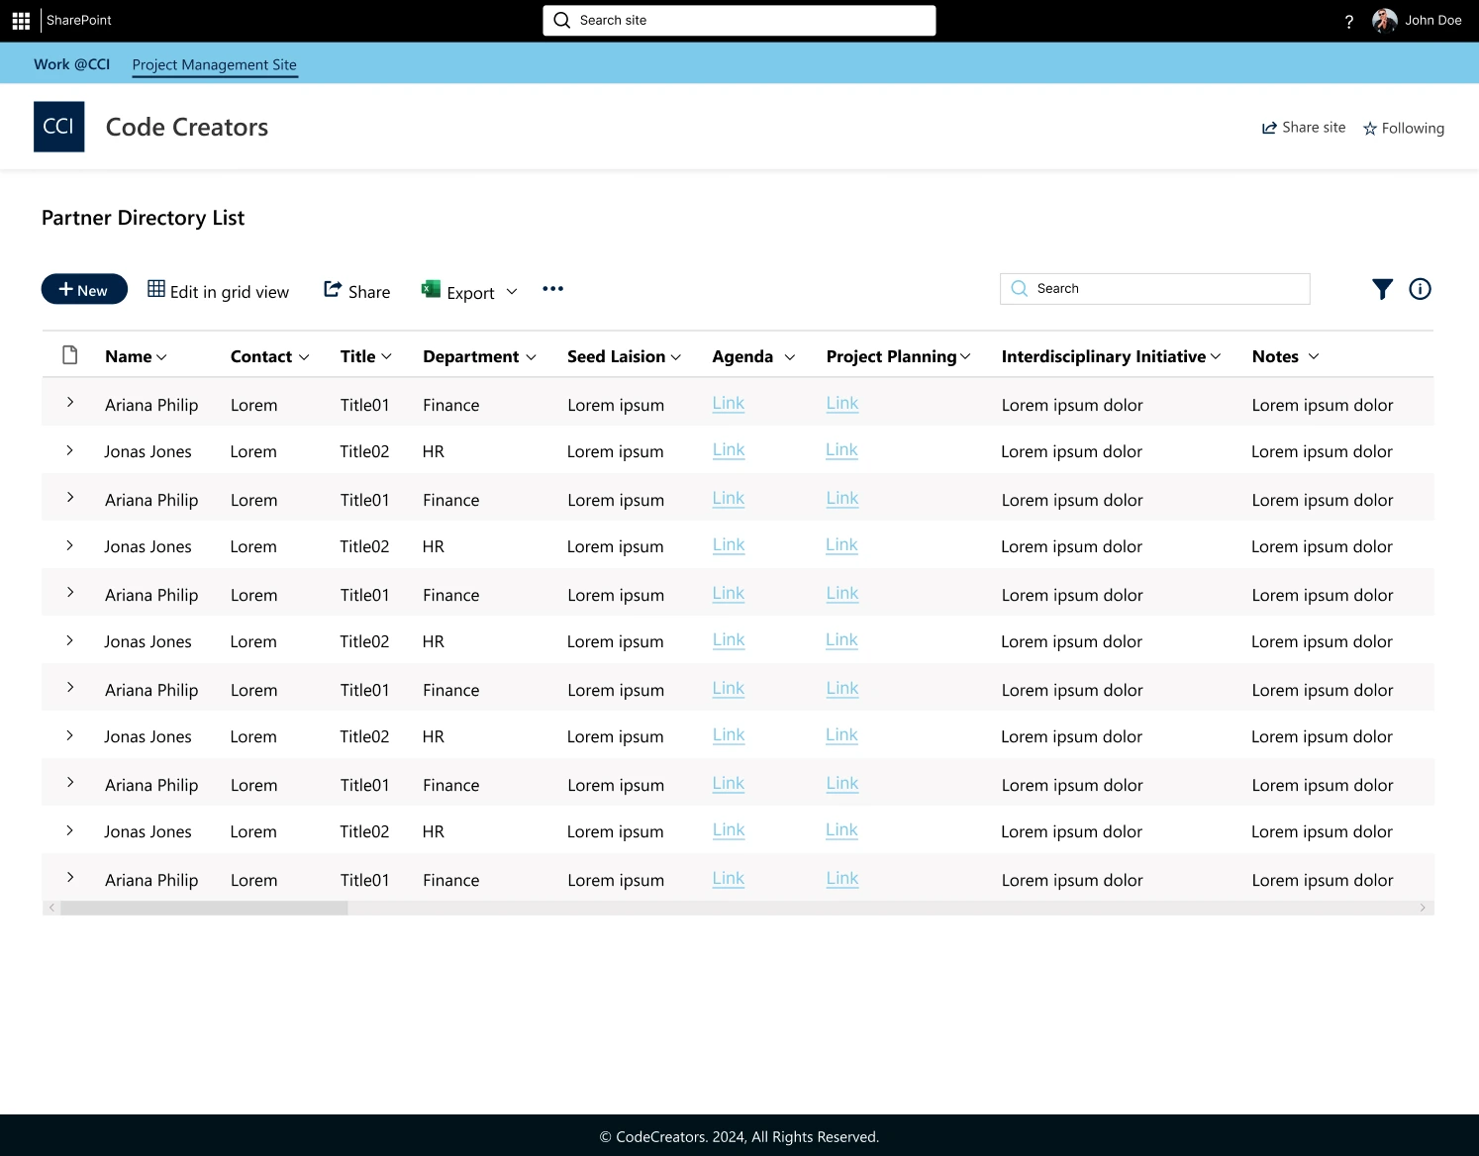Open the Name column dropdown
Image resolution: width=1479 pixels, height=1156 pixels.
[x=162, y=356]
